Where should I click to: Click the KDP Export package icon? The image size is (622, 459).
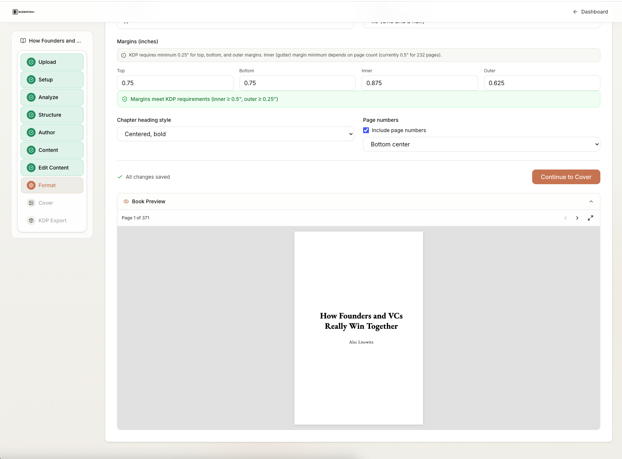click(31, 221)
